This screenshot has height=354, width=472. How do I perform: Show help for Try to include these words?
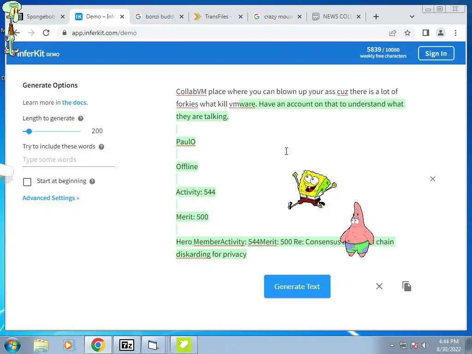[x=101, y=147]
